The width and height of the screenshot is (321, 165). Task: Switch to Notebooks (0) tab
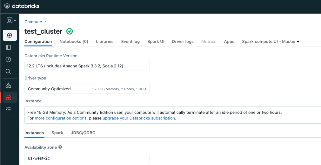click(74, 41)
